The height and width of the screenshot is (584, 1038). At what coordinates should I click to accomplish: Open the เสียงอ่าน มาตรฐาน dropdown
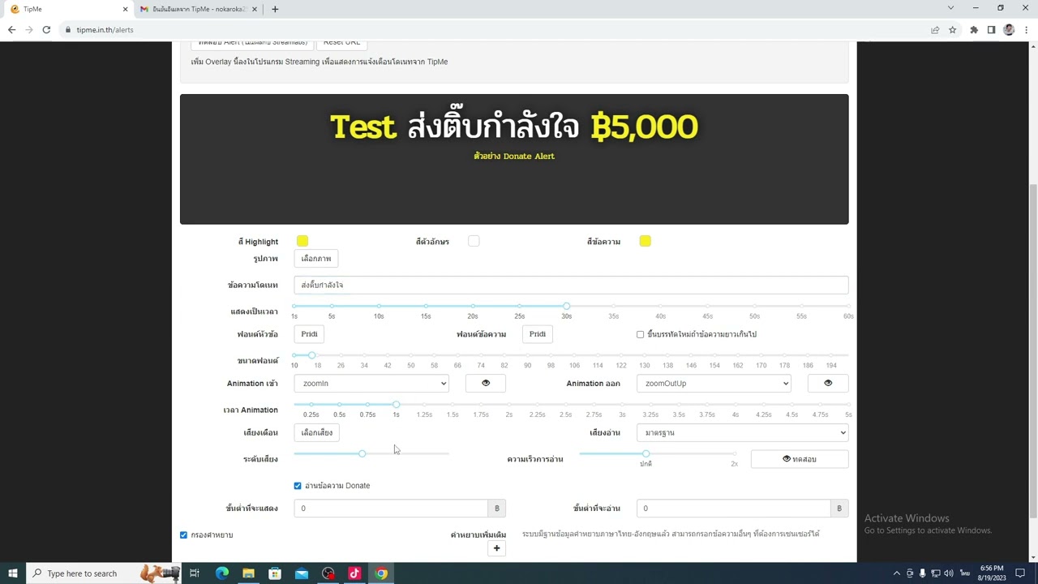pyautogui.click(x=742, y=433)
